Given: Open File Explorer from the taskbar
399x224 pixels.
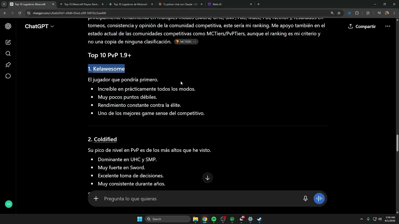Looking at the screenshot, I should coord(195,219).
